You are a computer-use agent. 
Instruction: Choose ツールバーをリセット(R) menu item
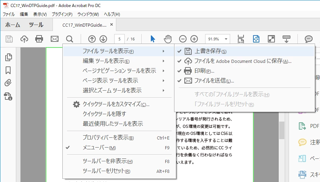point(119,171)
